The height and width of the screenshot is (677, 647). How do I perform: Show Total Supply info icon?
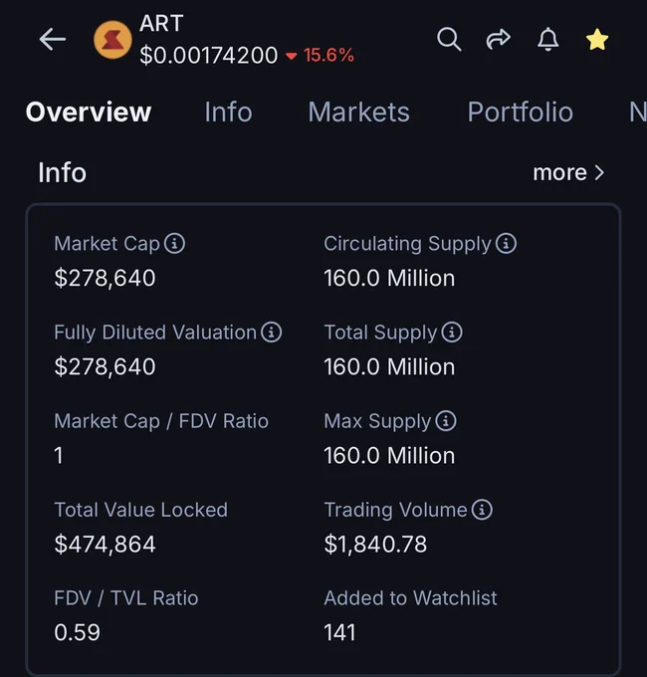pos(452,332)
